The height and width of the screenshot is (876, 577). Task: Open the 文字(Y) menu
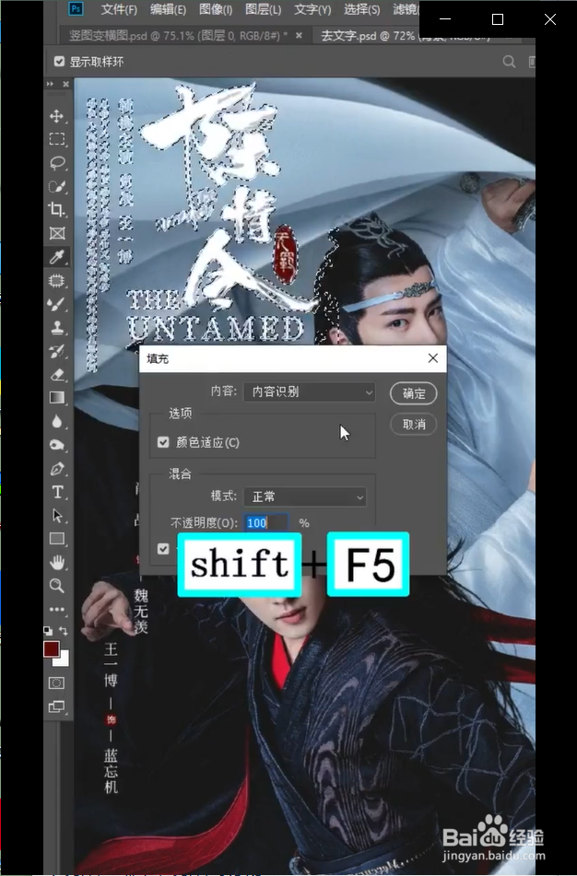[312, 9]
